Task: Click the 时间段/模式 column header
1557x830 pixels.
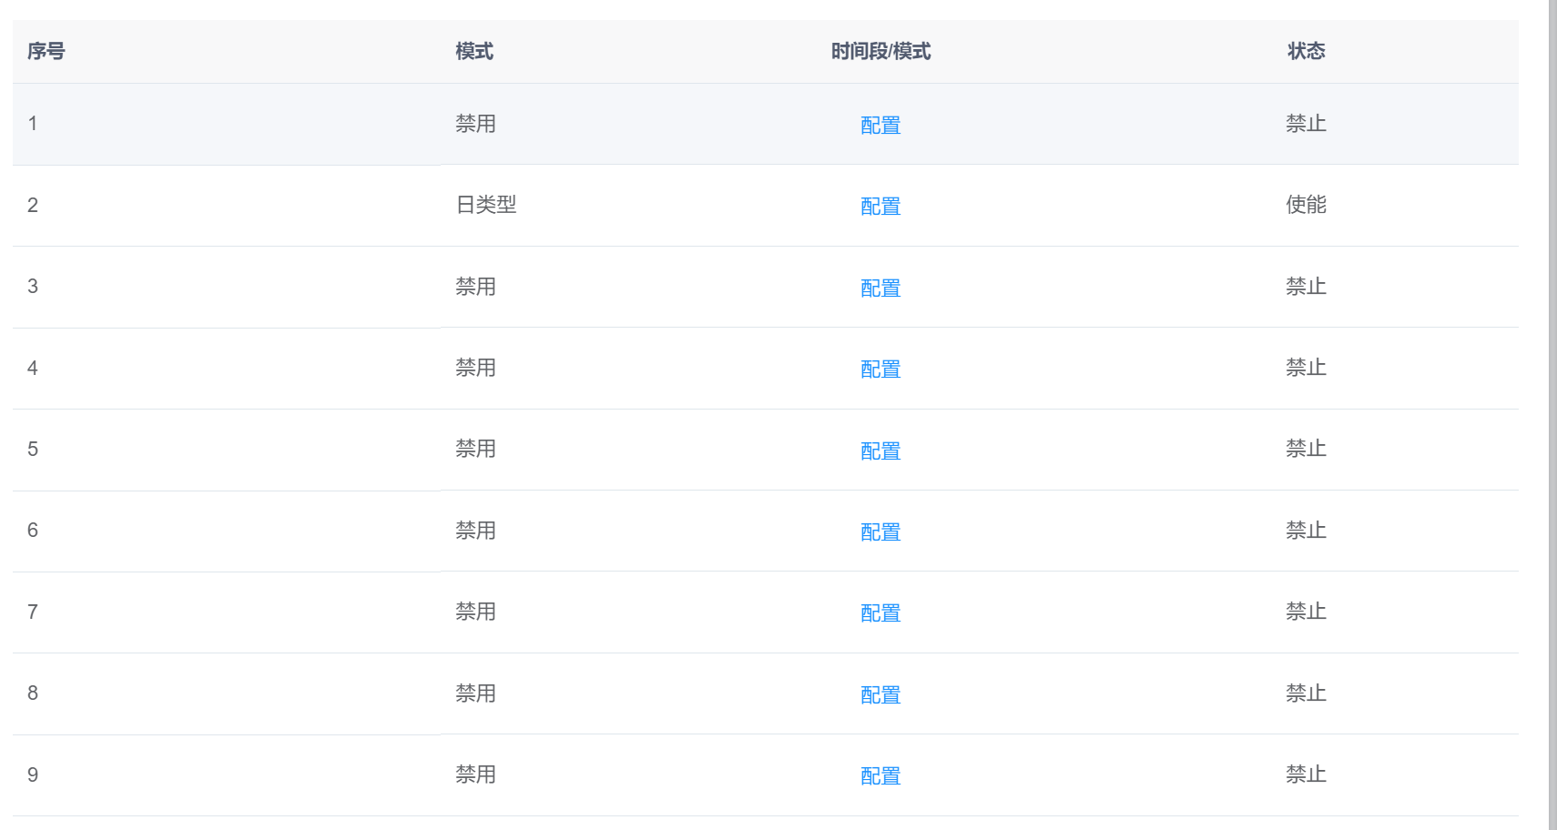Action: pyautogui.click(x=880, y=51)
